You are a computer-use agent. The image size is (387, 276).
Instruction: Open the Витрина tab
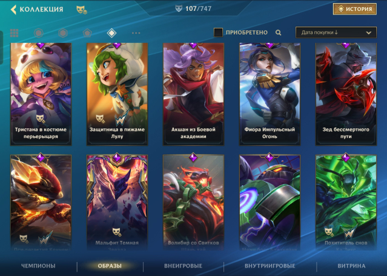point(351,266)
